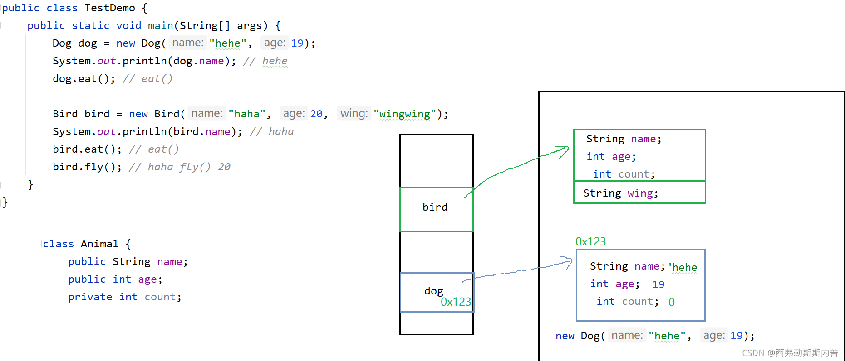
Task: Click the count value 0 in Dog object
Action: (x=672, y=302)
